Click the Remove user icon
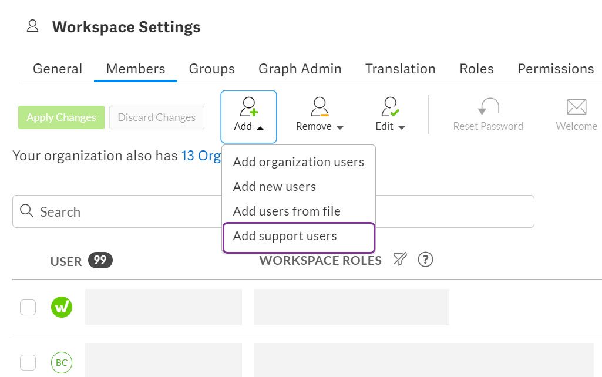Image resolution: width=602 pixels, height=377 pixels. coord(319,107)
